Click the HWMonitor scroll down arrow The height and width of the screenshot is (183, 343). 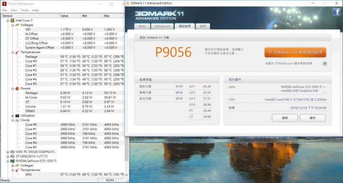point(126,175)
